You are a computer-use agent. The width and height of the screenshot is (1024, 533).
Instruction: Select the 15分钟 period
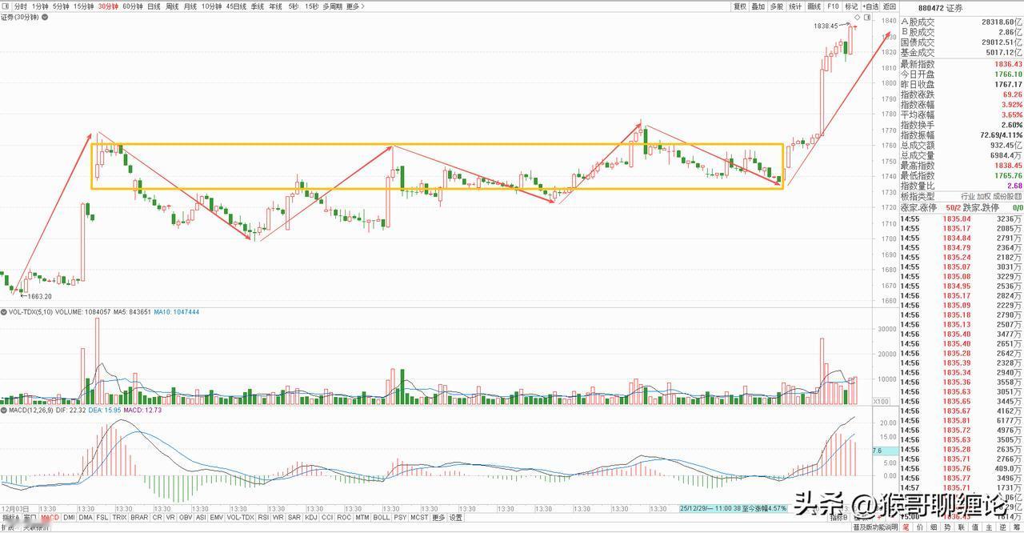tap(83, 6)
